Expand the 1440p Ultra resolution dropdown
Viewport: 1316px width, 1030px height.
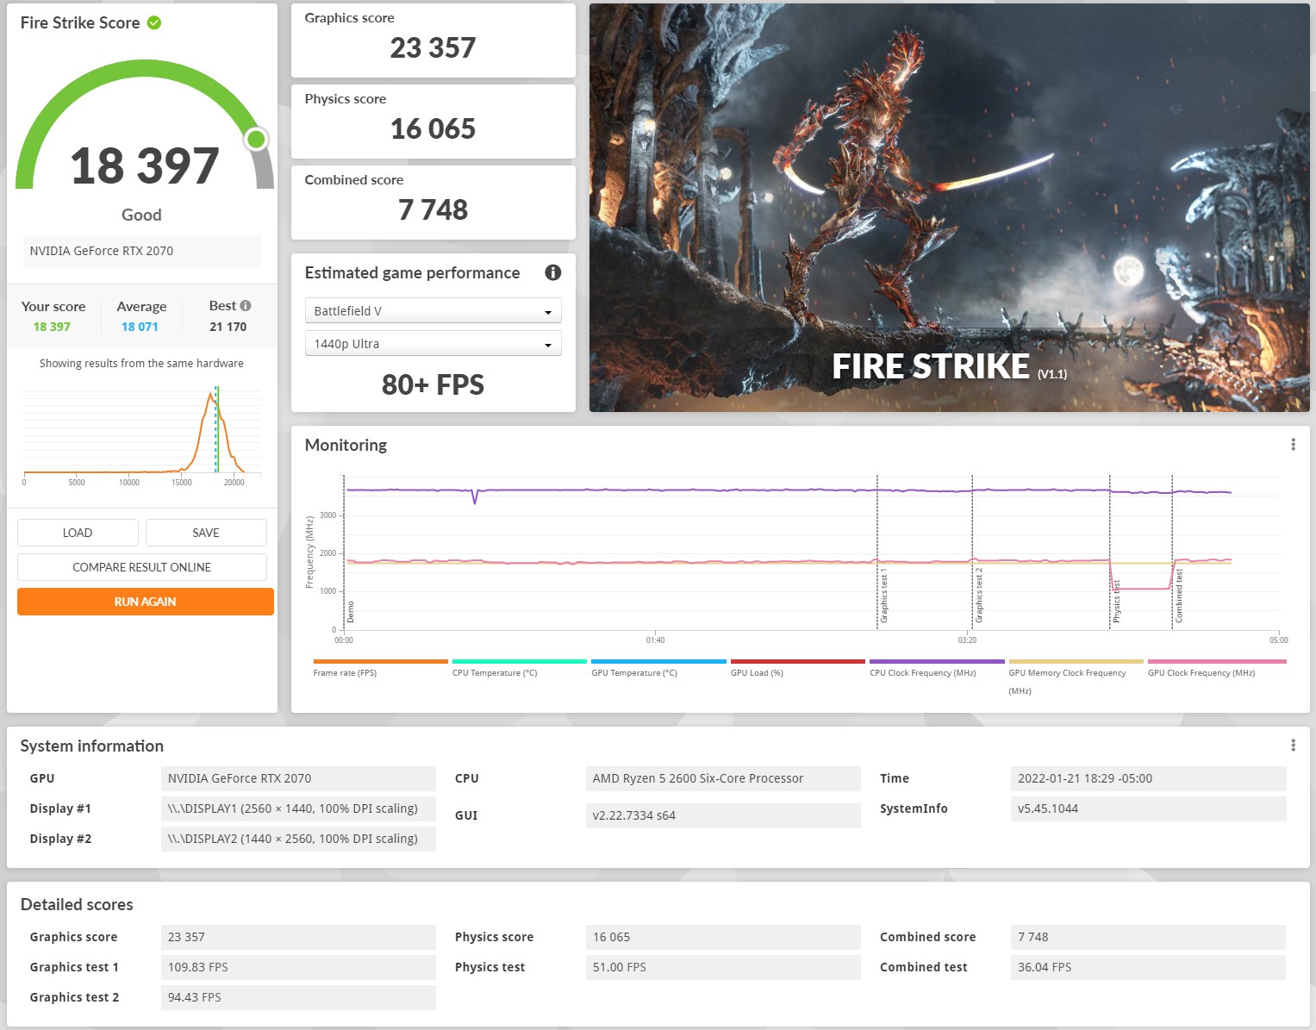(433, 344)
